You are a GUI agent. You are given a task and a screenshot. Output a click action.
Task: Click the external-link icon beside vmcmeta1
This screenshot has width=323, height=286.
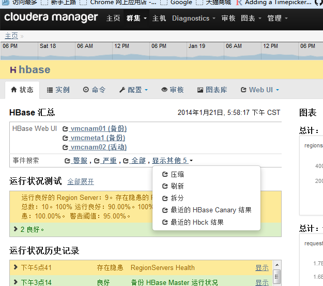65,138
